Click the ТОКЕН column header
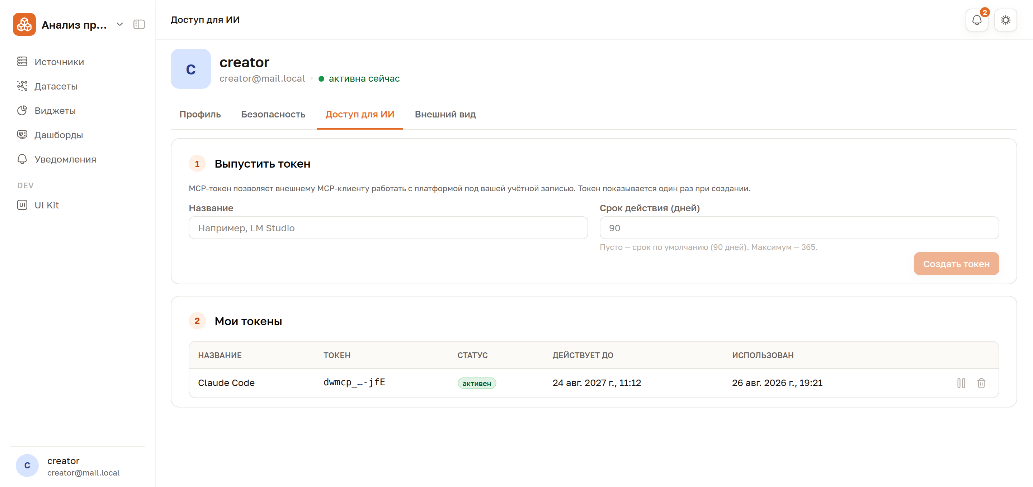1033x487 pixels. click(337, 355)
